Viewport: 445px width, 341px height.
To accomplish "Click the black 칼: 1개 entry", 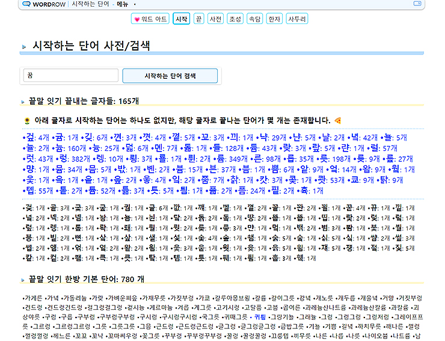I will 35,259.
